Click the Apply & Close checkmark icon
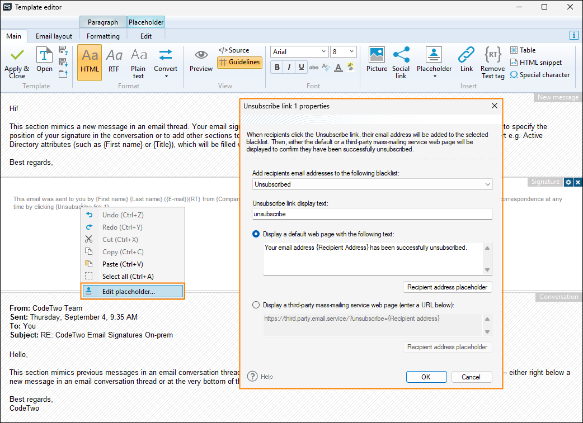 [17, 55]
